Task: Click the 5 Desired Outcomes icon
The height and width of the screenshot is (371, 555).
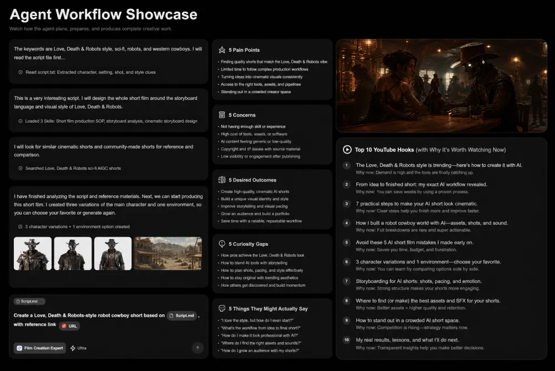Action: point(222,180)
